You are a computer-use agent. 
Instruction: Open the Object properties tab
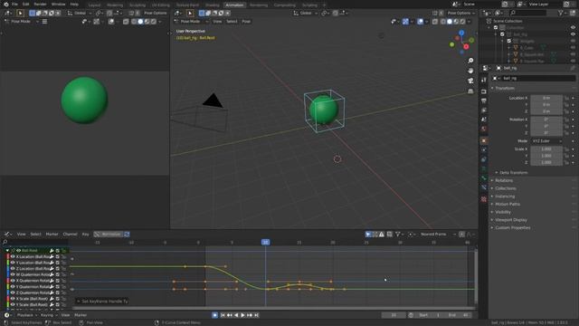click(484, 141)
